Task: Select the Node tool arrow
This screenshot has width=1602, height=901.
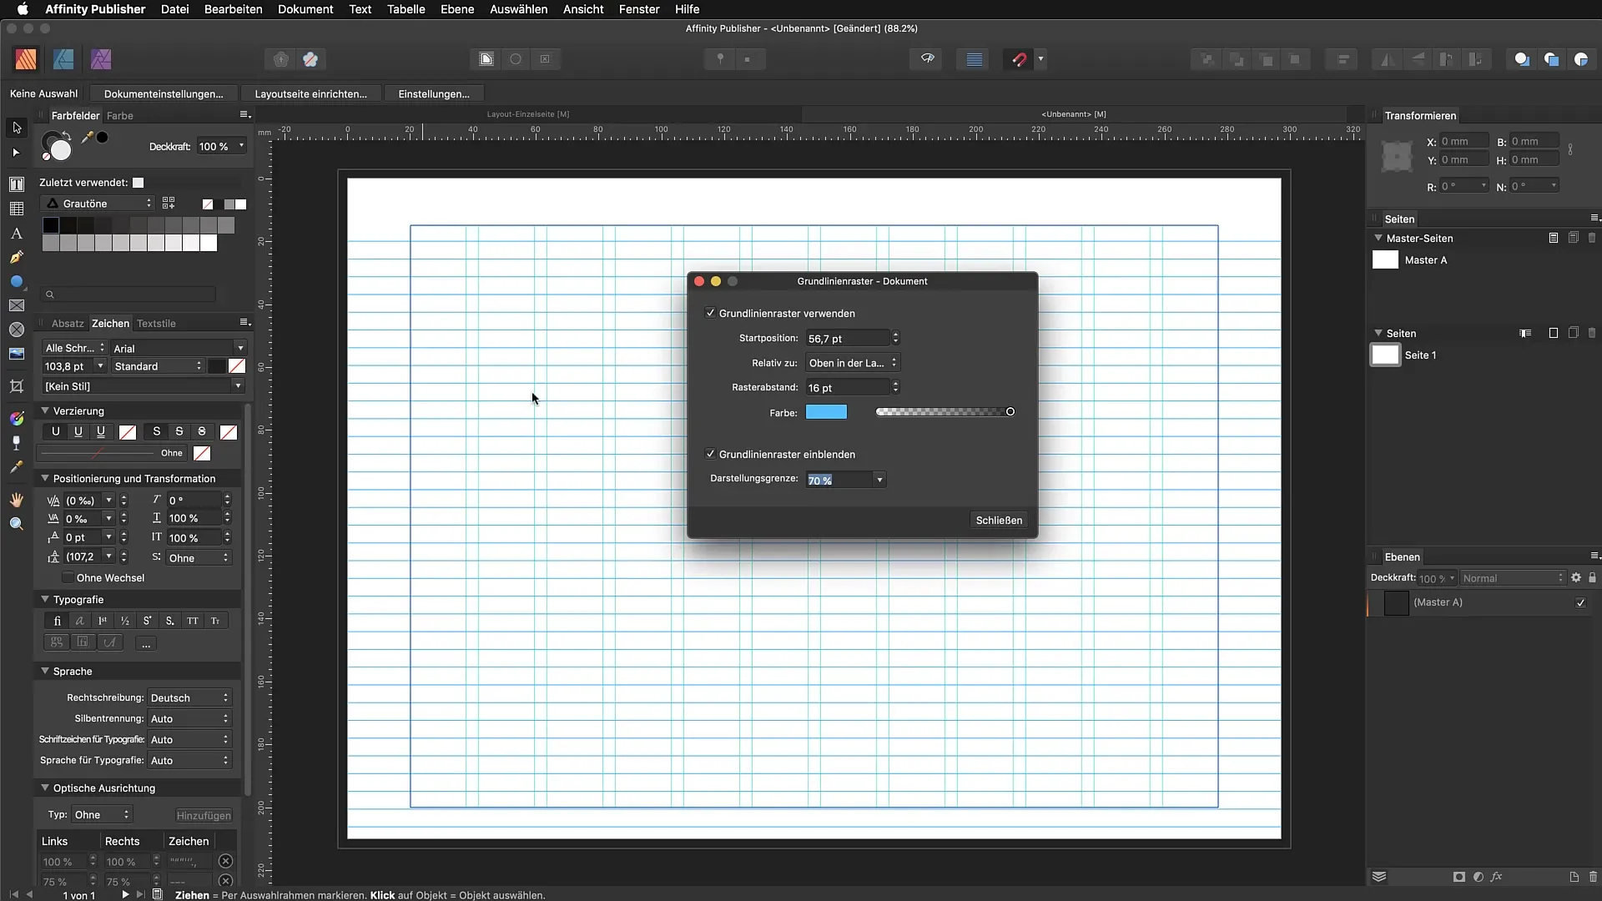Action: (x=16, y=153)
